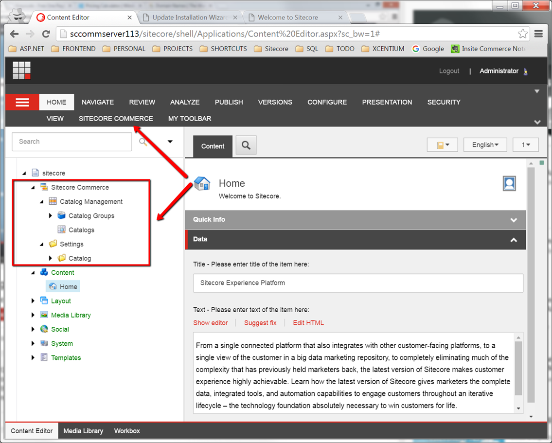This screenshot has width=552, height=443.
Task: Click the Catalogs item icon
Action: point(61,230)
